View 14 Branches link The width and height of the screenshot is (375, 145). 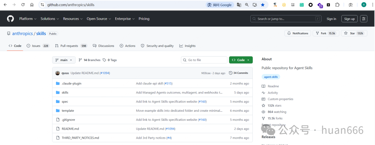pyautogui.click(x=90, y=60)
